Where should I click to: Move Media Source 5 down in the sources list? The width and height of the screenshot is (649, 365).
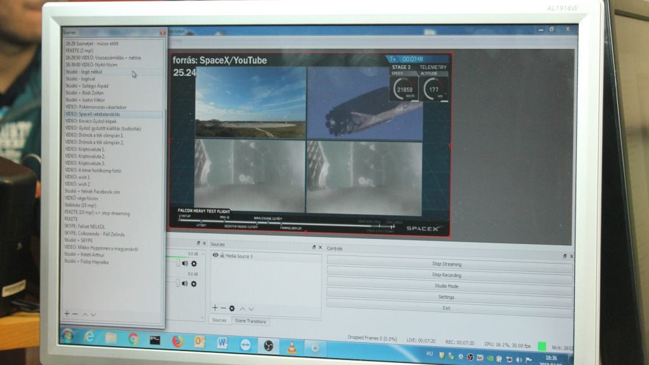click(x=251, y=309)
